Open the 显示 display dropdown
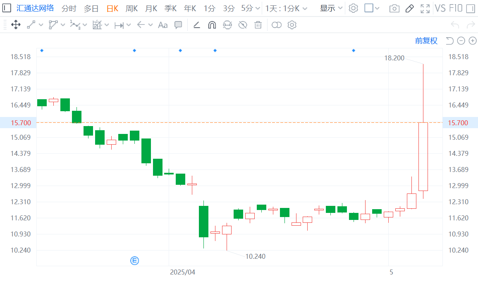The height and width of the screenshot is (284, 478). point(331,8)
